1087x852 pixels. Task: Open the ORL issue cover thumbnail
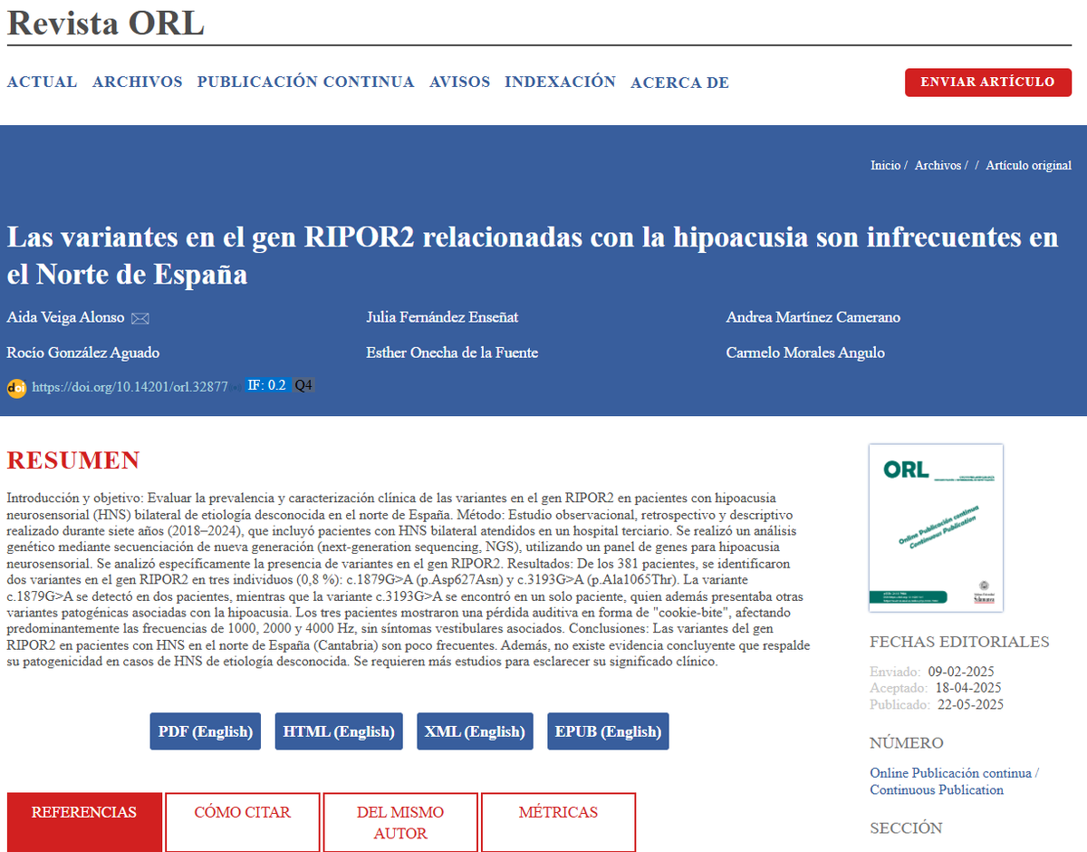(x=936, y=528)
